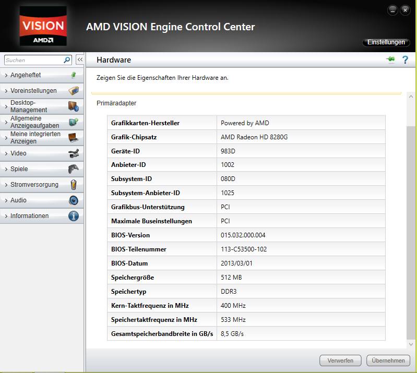Select the Powered by AMD value

pyautogui.click(x=245, y=123)
